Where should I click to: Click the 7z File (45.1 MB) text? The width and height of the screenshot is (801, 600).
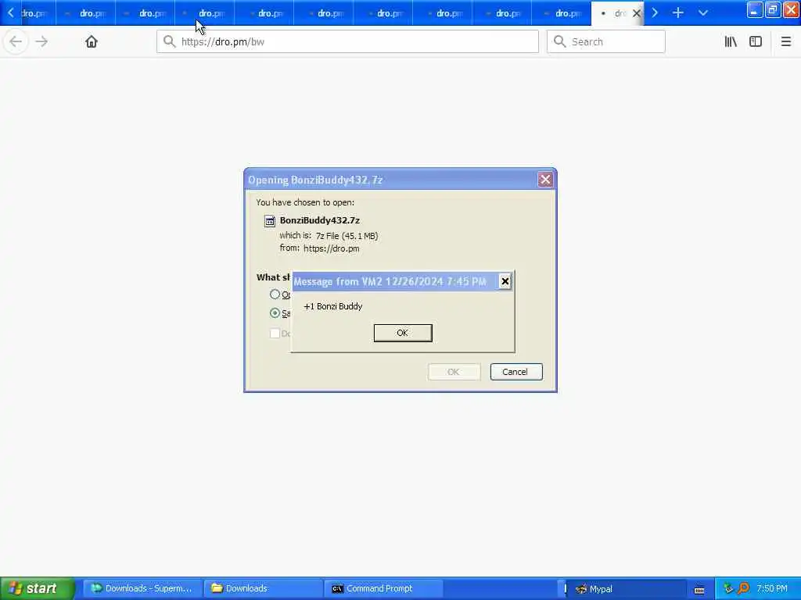coord(347,236)
